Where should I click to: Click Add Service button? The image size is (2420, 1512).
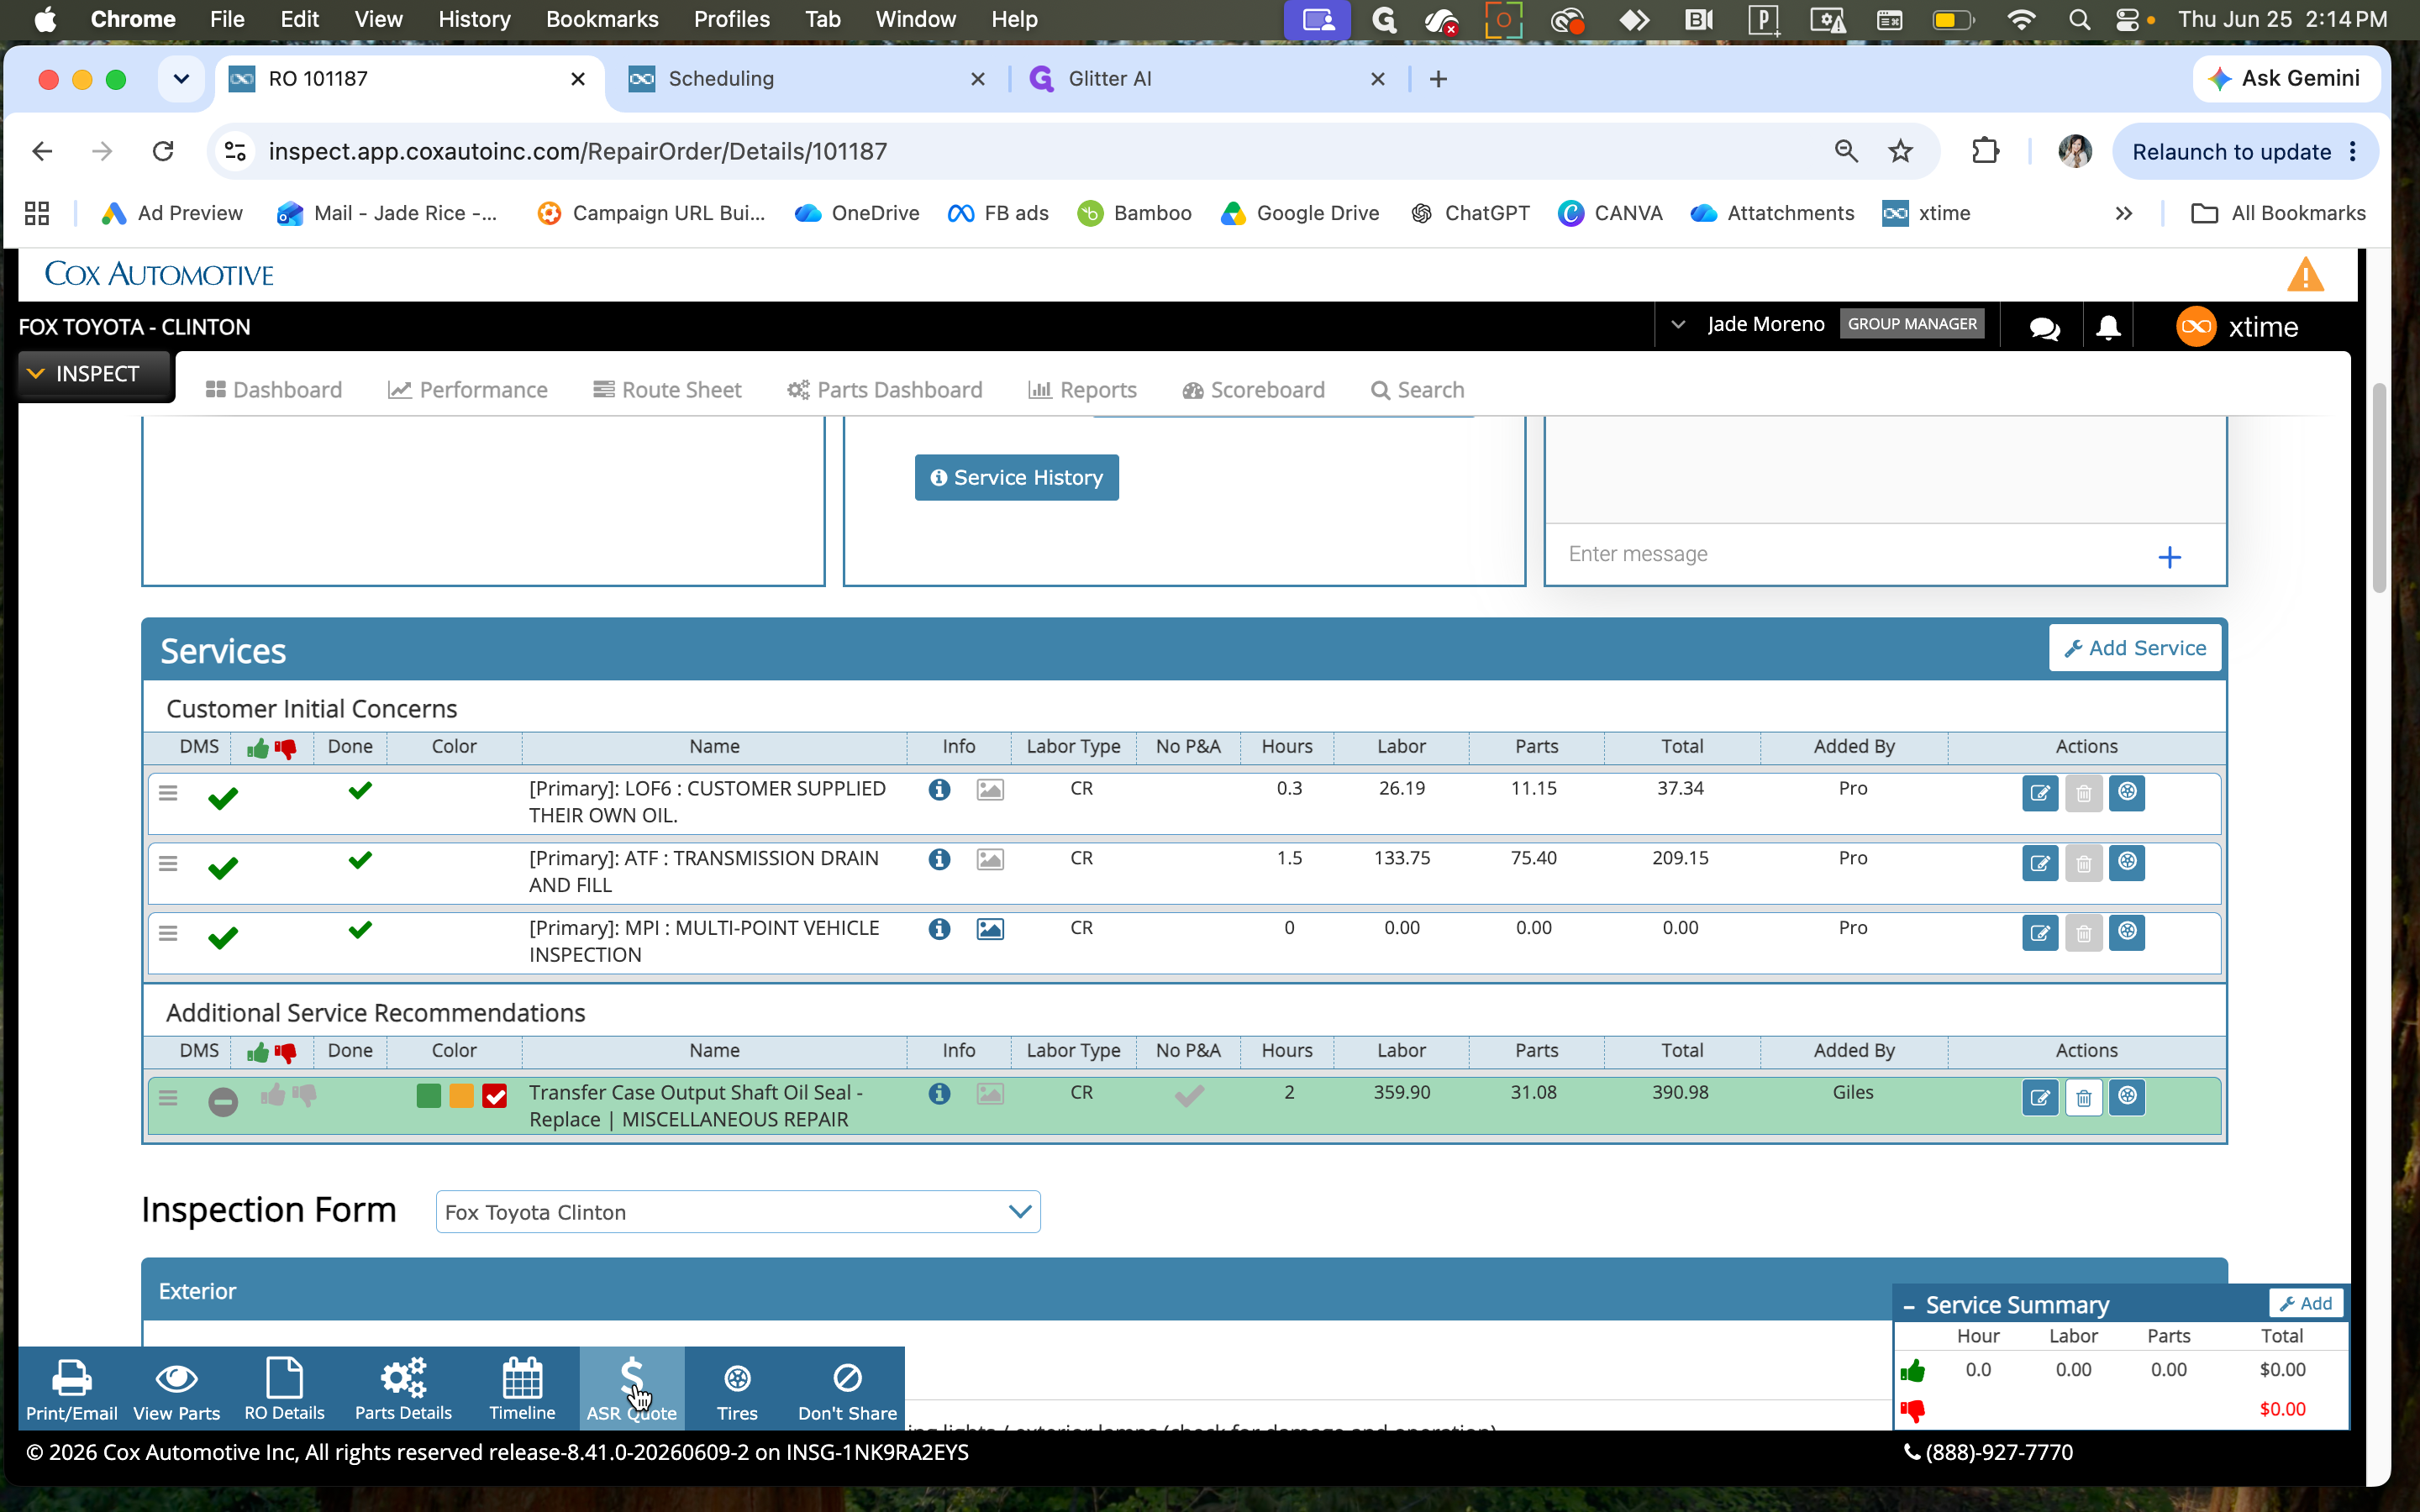[x=2134, y=648]
